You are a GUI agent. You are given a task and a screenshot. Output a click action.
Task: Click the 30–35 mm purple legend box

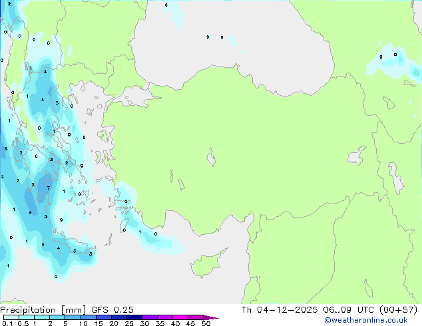click(150, 317)
